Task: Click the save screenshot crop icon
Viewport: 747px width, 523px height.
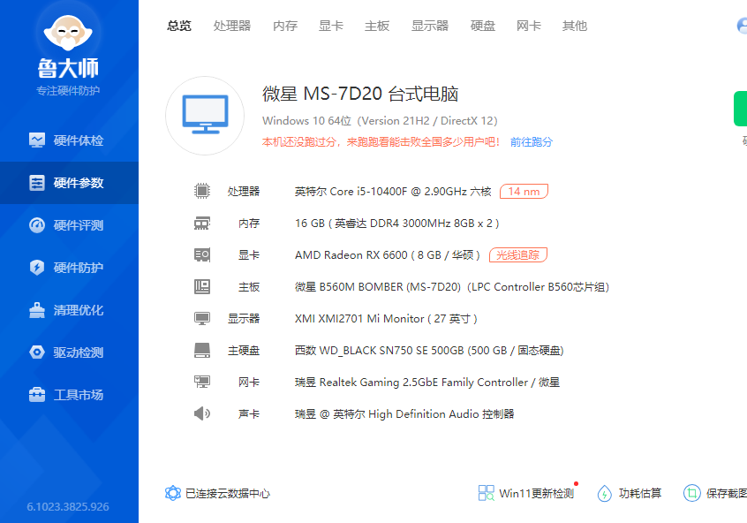Action: tap(691, 493)
